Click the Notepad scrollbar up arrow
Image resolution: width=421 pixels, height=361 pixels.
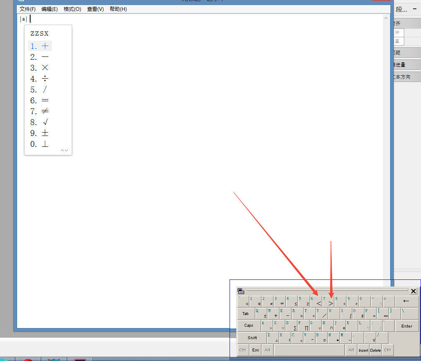click(x=387, y=18)
